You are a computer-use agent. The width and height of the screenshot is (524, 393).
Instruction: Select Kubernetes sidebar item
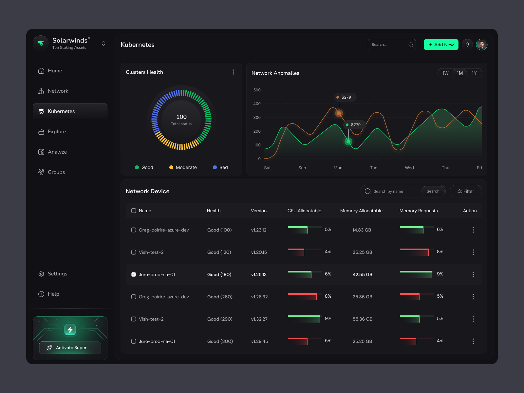click(x=70, y=111)
